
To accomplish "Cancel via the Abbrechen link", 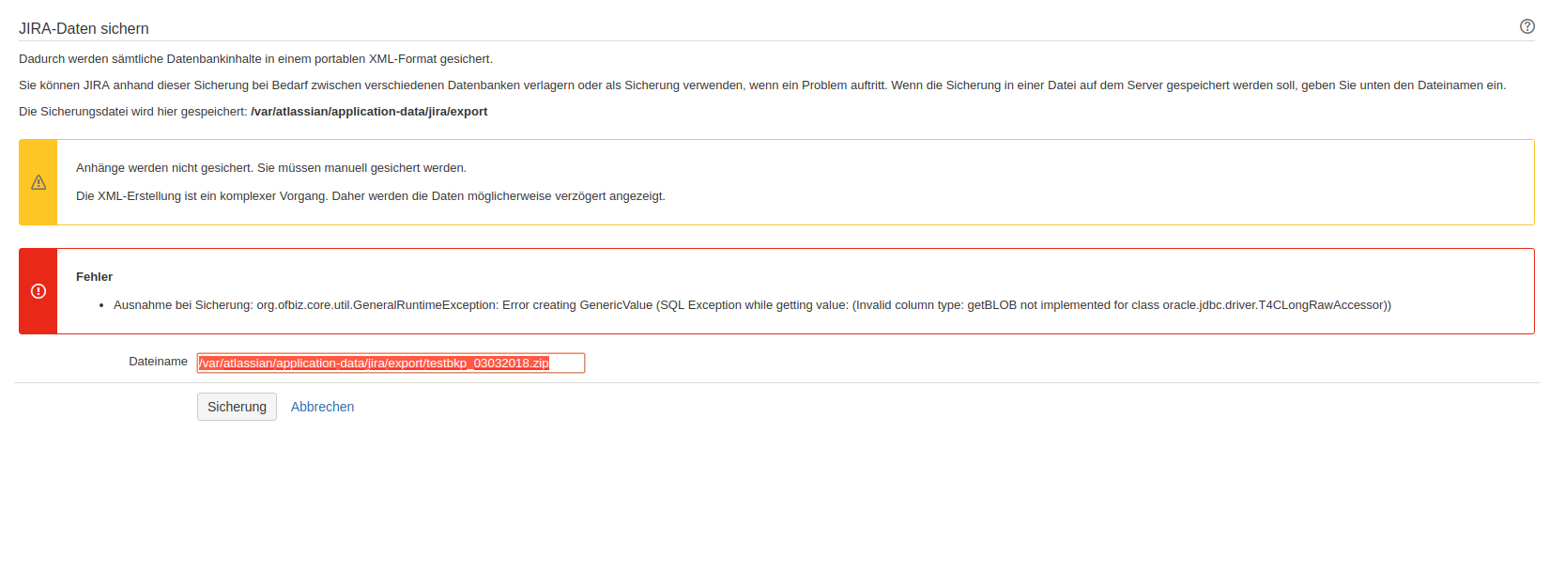I will [x=322, y=407].
